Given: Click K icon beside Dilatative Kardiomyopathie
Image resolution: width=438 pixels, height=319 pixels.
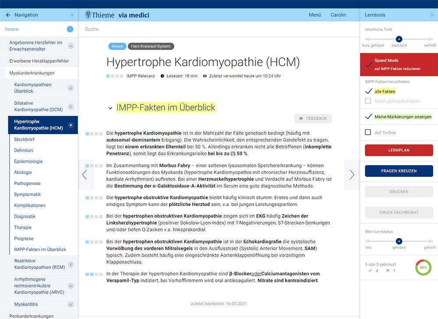Looking at the screenshot, I should pos(71,107).
